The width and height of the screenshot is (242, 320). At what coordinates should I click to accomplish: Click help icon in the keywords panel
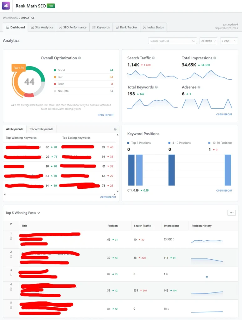[115, 129]
